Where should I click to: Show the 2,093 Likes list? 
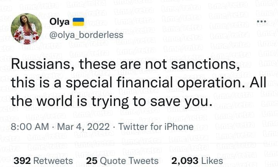click(x=197, y=161)
